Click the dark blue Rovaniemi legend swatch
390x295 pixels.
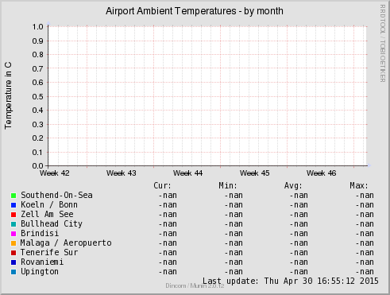[x=14, y=262]
